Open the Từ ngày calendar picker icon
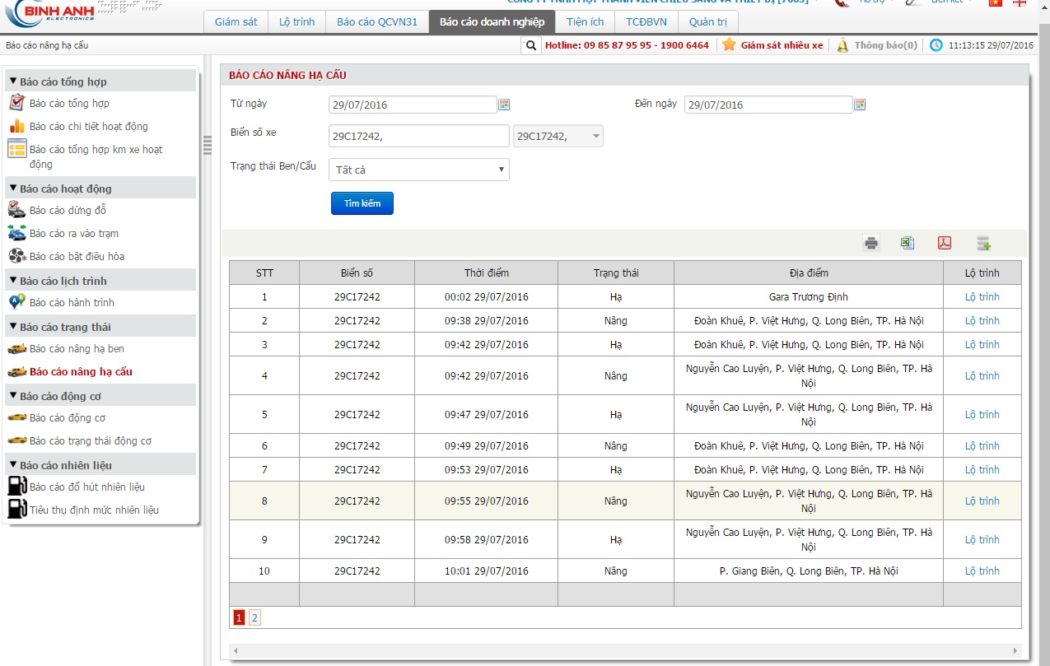The width and height of the screenshot is (1050, 666). click(504, 105)
